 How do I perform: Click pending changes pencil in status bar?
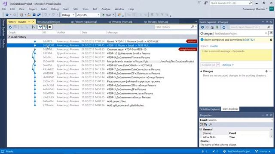(x=215, y=151)
